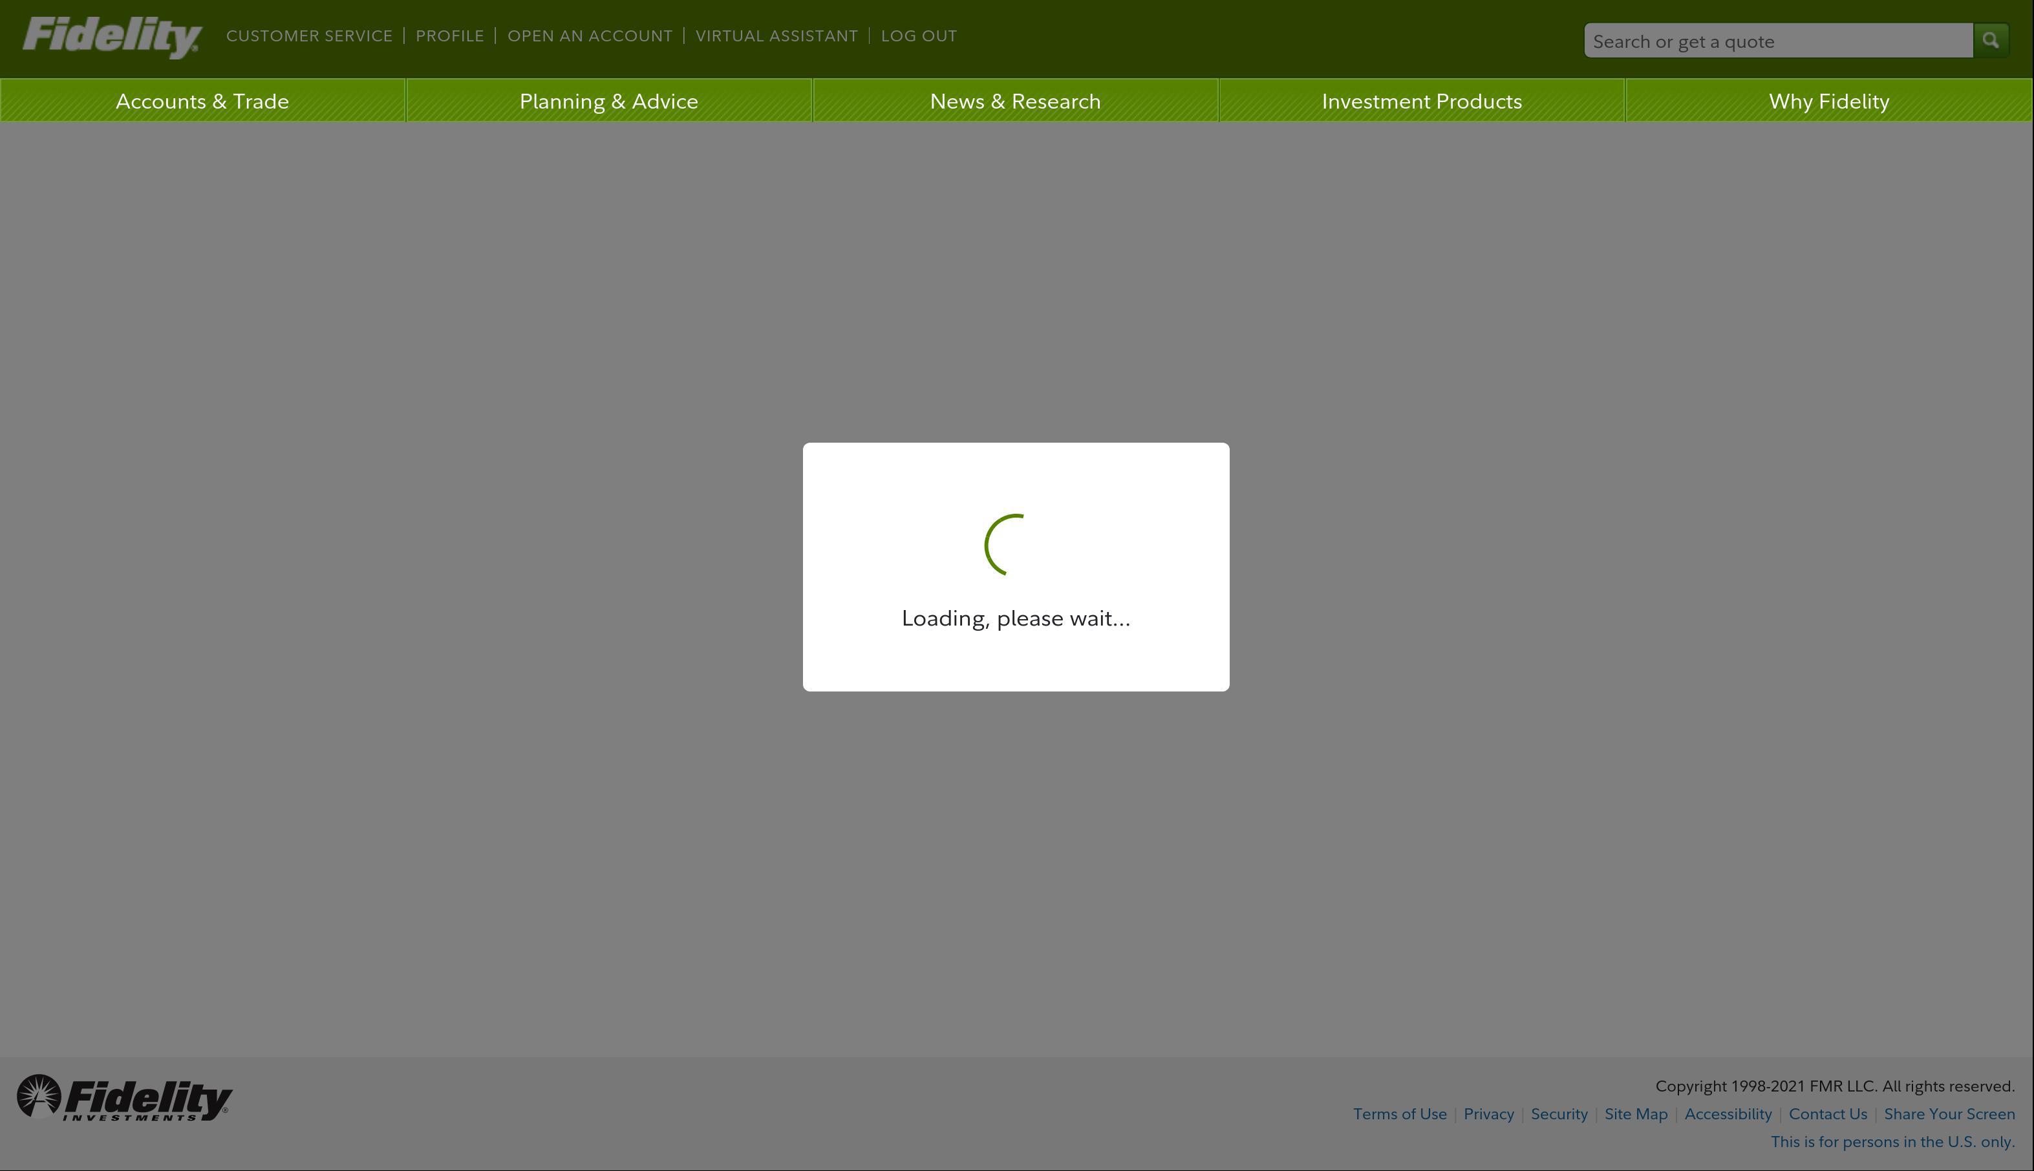Screen dimensions: 2034x1171
Task: Open the Site Map
Action: 1635,1114
